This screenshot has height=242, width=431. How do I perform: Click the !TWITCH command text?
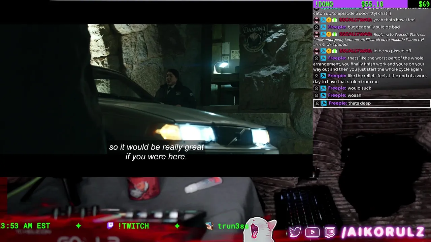pos(133,226)
